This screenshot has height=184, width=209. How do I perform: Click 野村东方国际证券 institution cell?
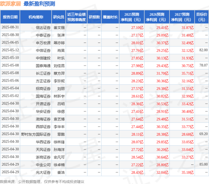coord(36,134)
